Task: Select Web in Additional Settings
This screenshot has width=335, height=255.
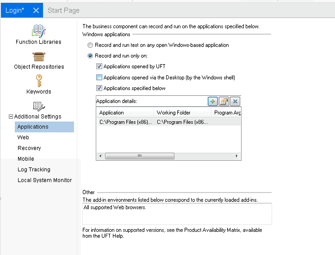Action: click(x=23, y=137)
